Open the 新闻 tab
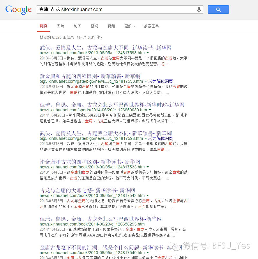258x259 pixels. tap(94, 26)
